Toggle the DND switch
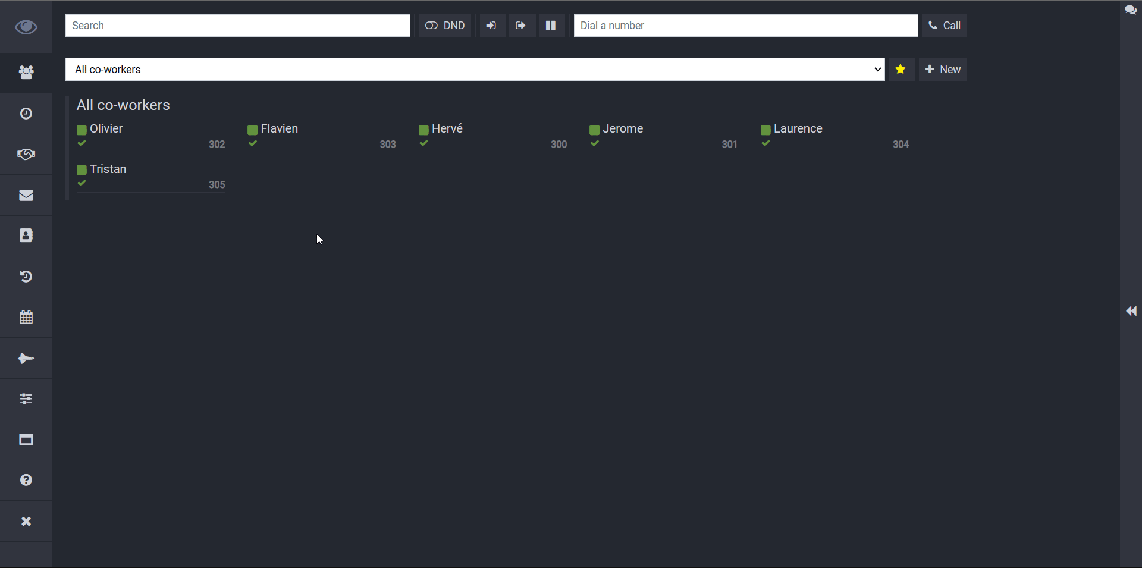The image size is (1142, 568). point(445,26)
